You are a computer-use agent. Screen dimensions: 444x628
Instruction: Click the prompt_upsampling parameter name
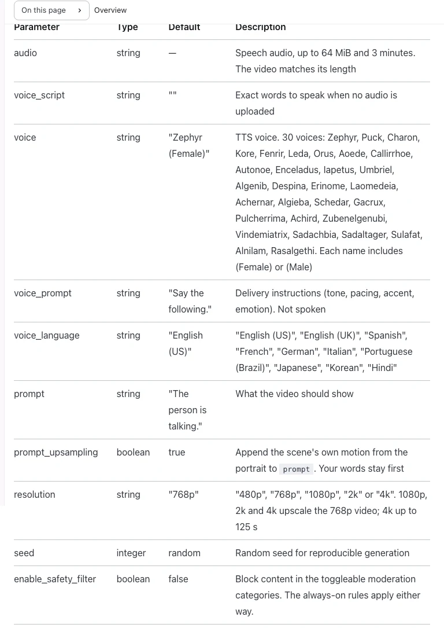click(x=56, y=453)
